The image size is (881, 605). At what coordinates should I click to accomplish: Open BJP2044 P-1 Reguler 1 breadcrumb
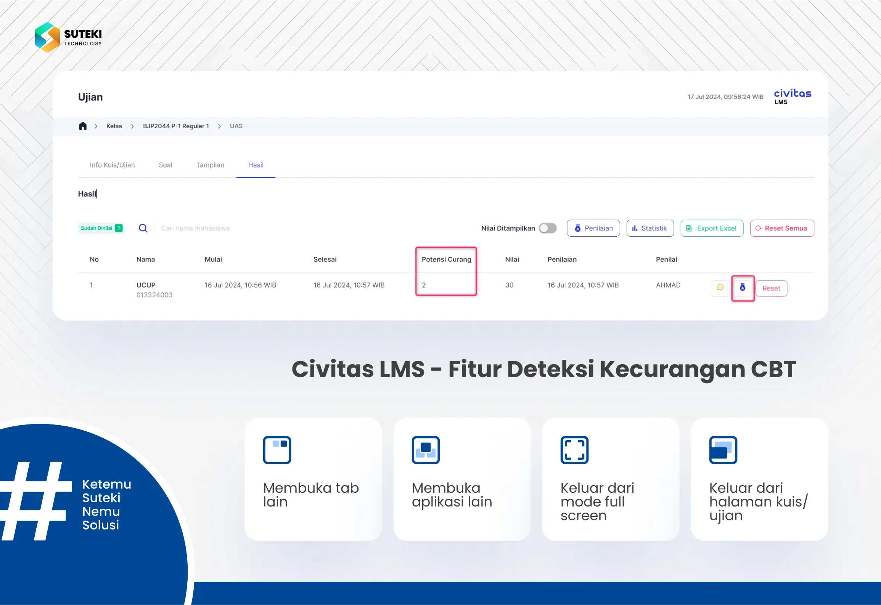[176, 126]
